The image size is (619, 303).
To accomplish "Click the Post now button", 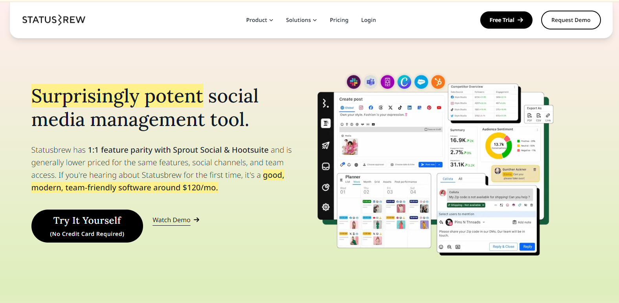I will 428,165.
